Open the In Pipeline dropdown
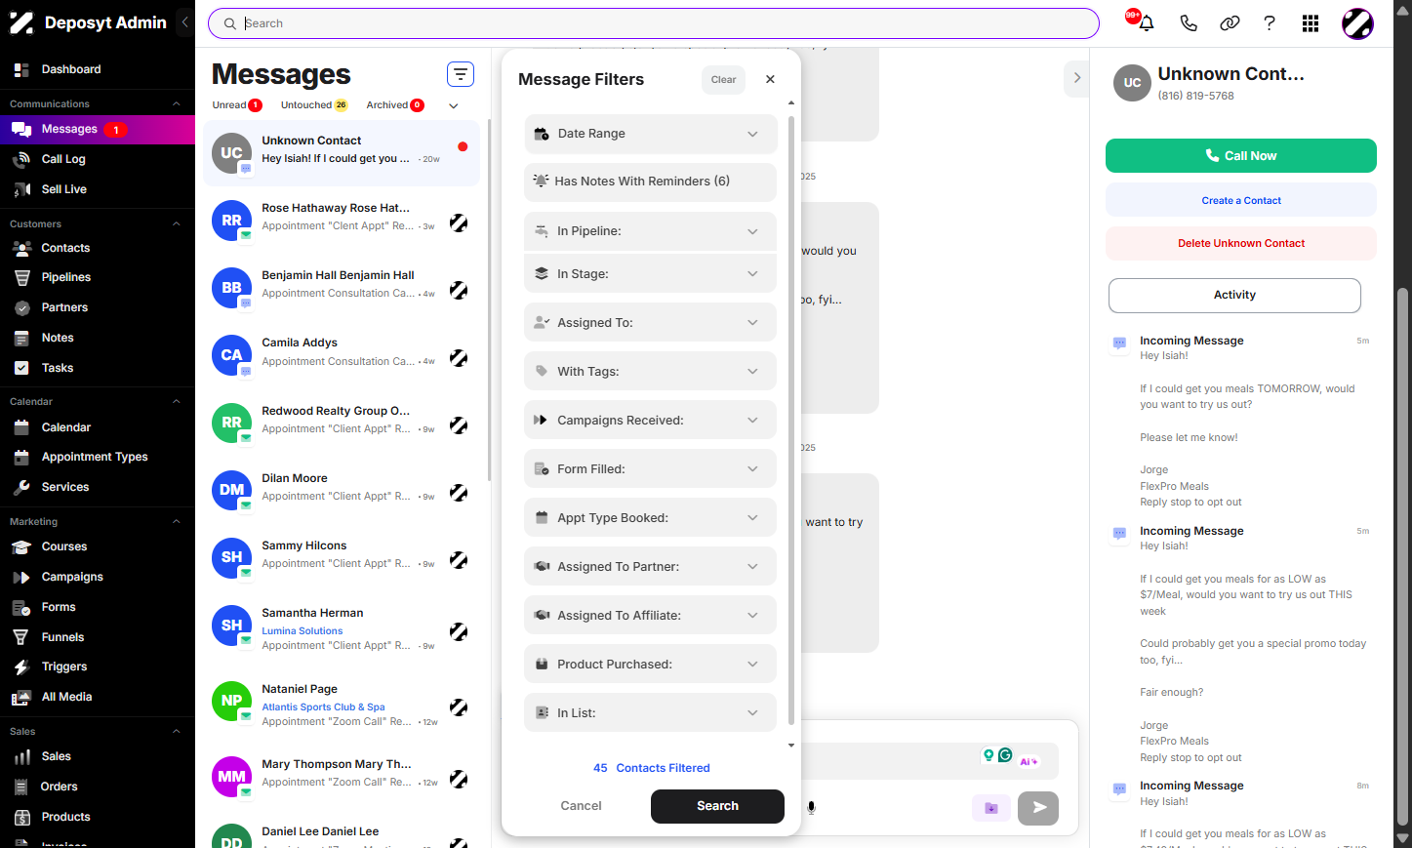Viewport: 1412px width, 848px height. [650, 231]
